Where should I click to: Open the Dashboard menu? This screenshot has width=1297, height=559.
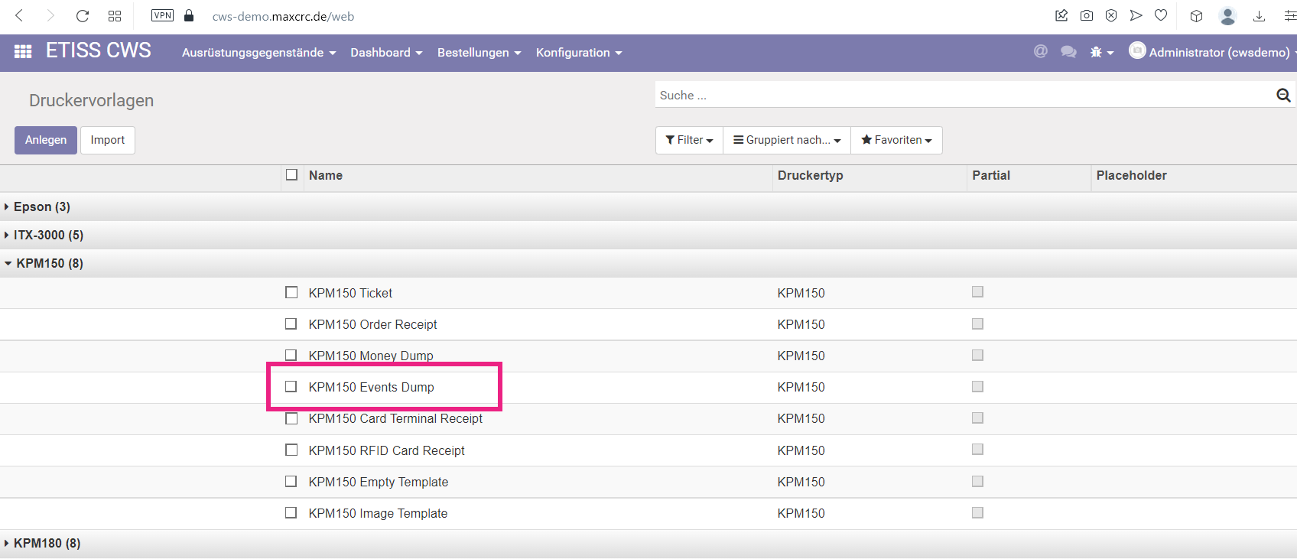(x=386, y=53)
